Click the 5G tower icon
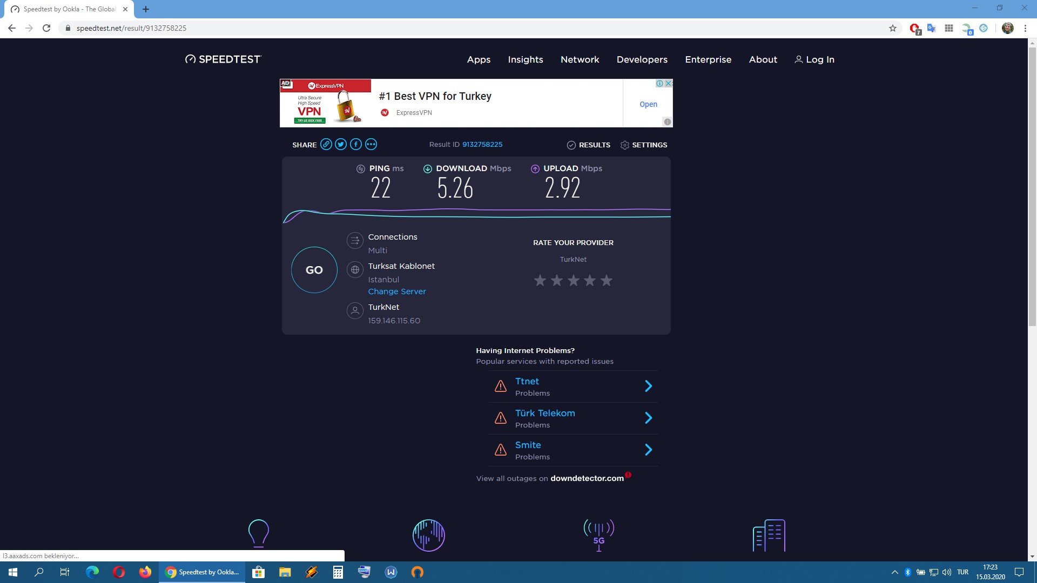The image size is (1037, 583). click(599, 535)
